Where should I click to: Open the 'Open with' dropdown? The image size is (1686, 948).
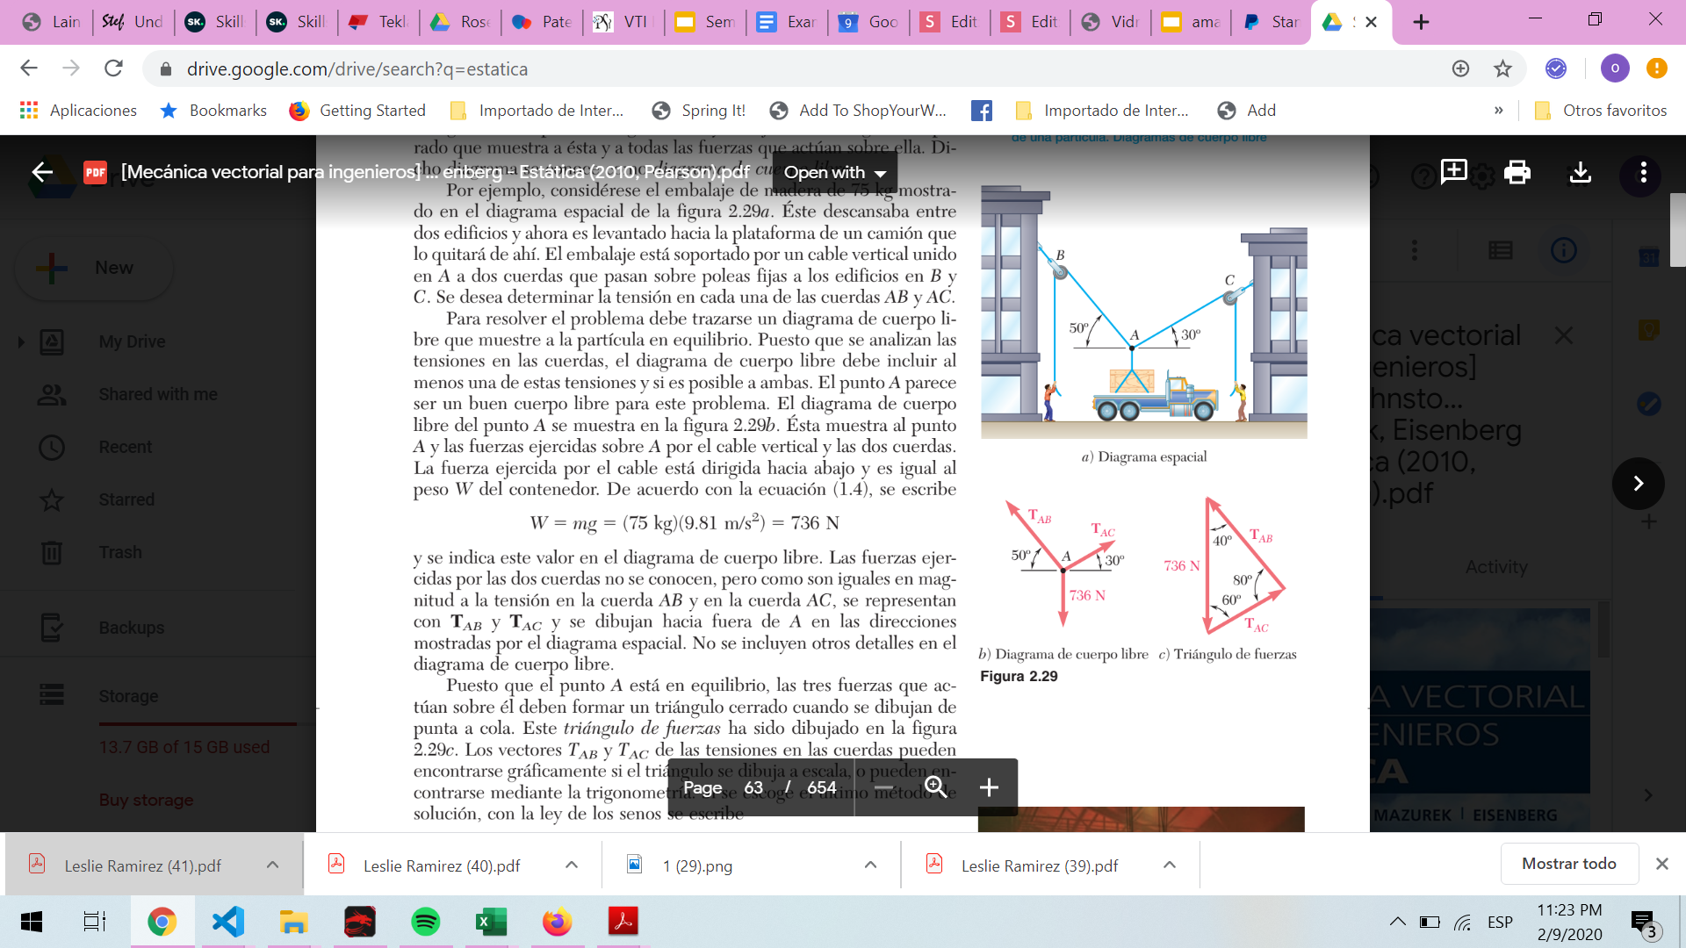(x=834, y=172)
